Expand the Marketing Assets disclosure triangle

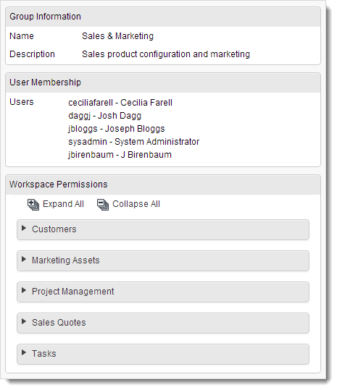[x=24, y=259]
